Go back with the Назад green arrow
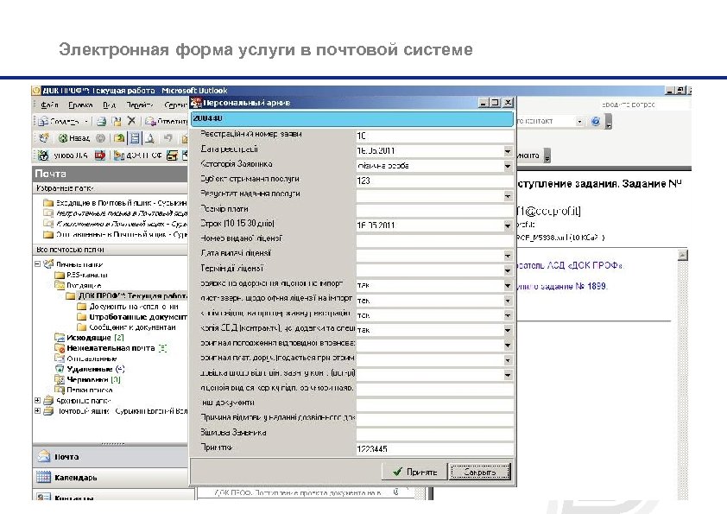 click(x=64, y=137)
